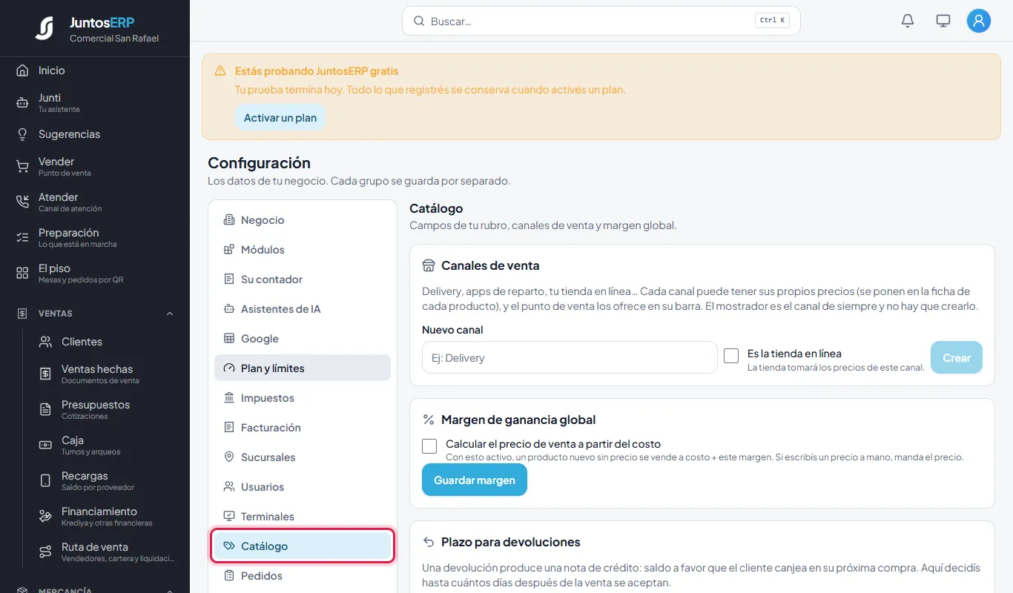
Task: Check 'Es la tienda en línea' checkbox
Action: pyautogui.click(x=731, y=356)
